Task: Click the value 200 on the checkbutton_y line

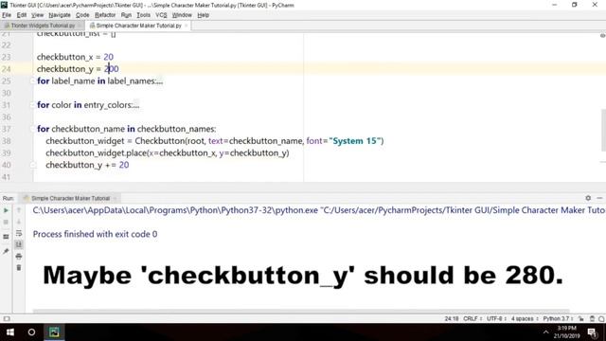Action: pyautogui.click(x=112, y=69)
